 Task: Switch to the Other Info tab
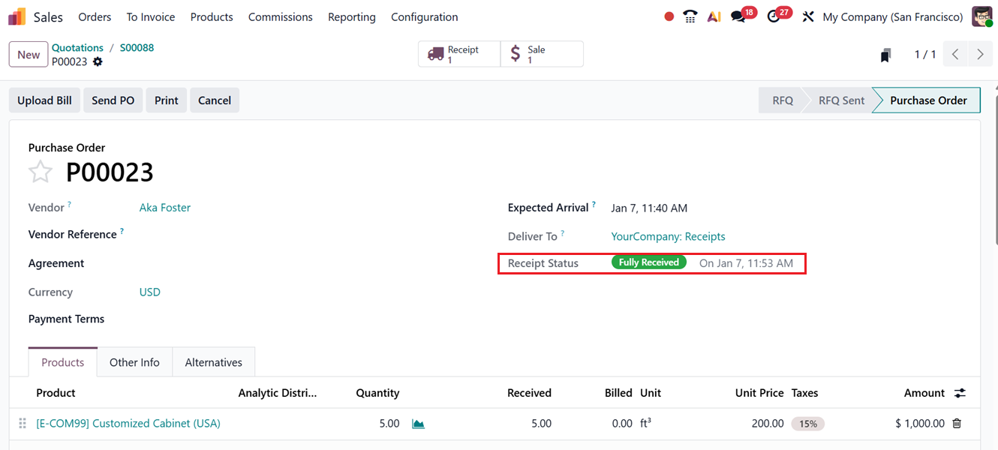[x=134, y=362]
